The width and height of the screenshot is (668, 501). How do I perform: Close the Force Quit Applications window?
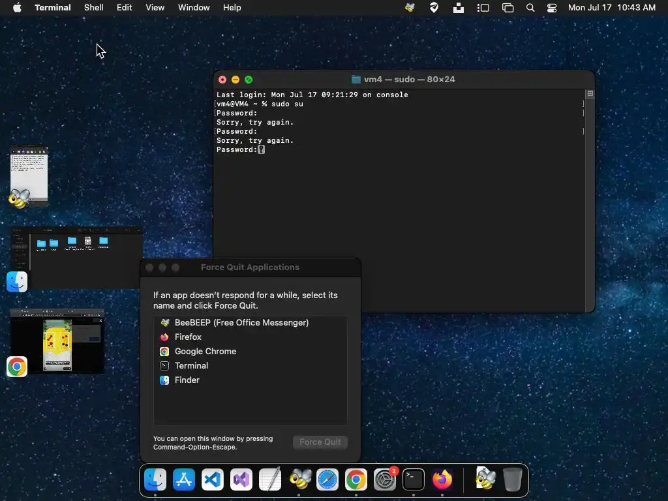149,267
